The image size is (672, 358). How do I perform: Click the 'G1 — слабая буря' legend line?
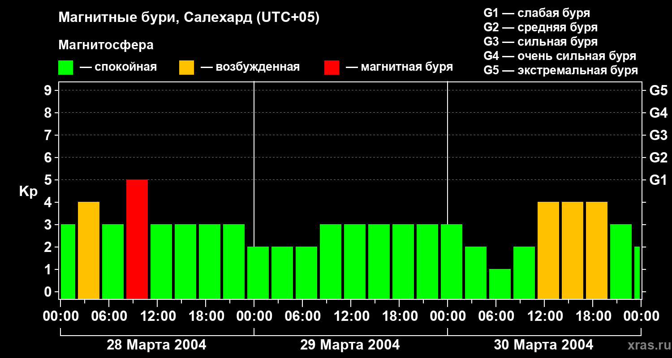coord(537,13)
